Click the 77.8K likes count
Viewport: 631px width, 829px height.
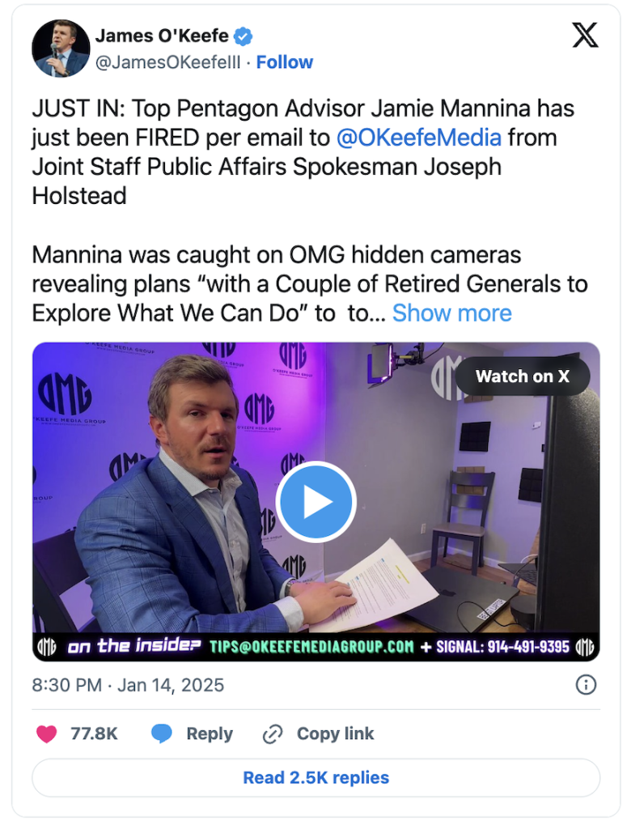click(x=95, y=733)
